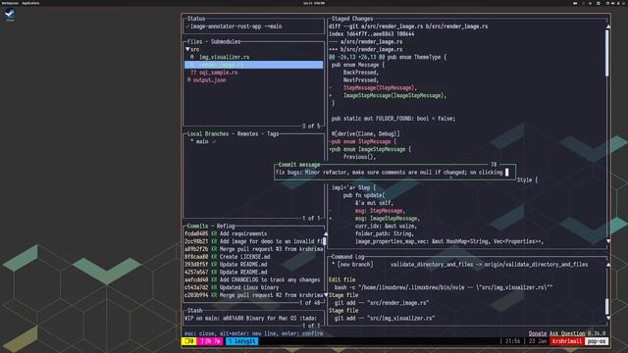Click Staged Changes scrollbar thumb
This screenshot has width=628, height=353.
point(607,53)
